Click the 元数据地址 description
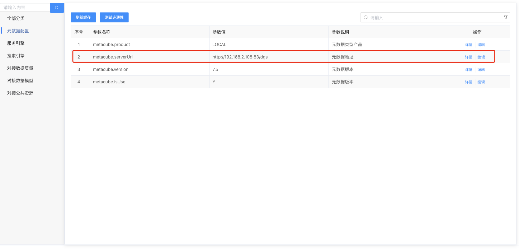The image size is (519, 251). [x=342, y=57]
